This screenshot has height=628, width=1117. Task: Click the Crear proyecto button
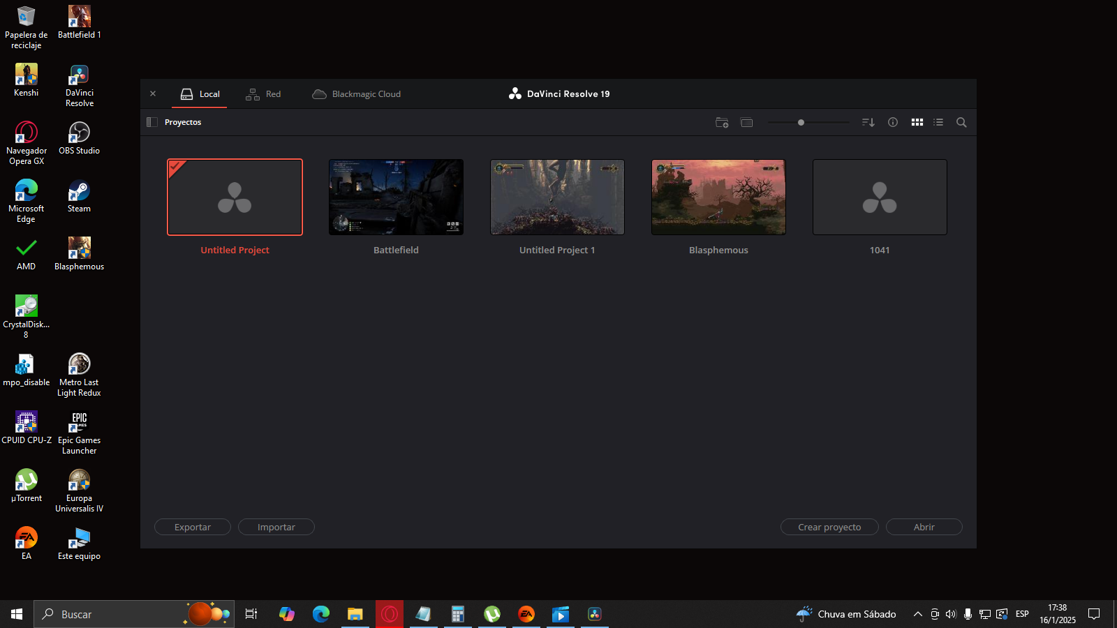coord(829,527)
